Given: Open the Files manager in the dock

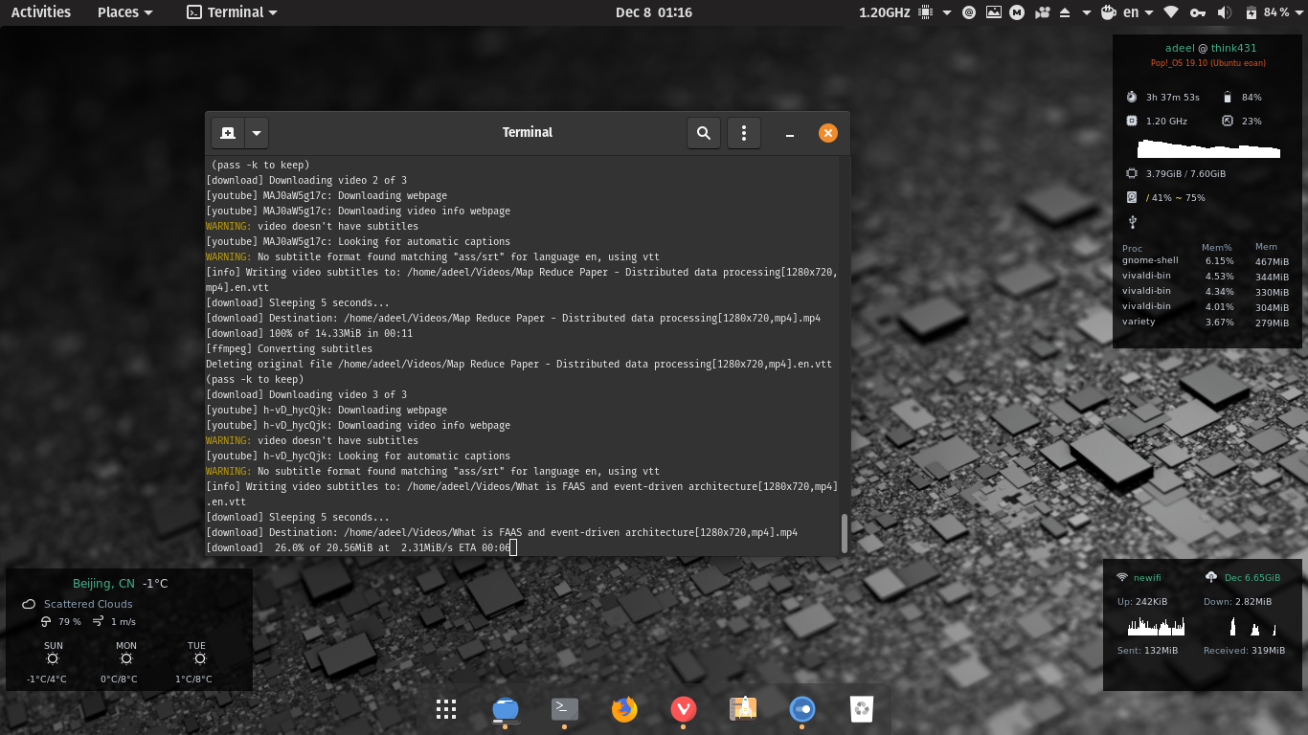Looking at the screenshot, I should (x=506, y=709).
